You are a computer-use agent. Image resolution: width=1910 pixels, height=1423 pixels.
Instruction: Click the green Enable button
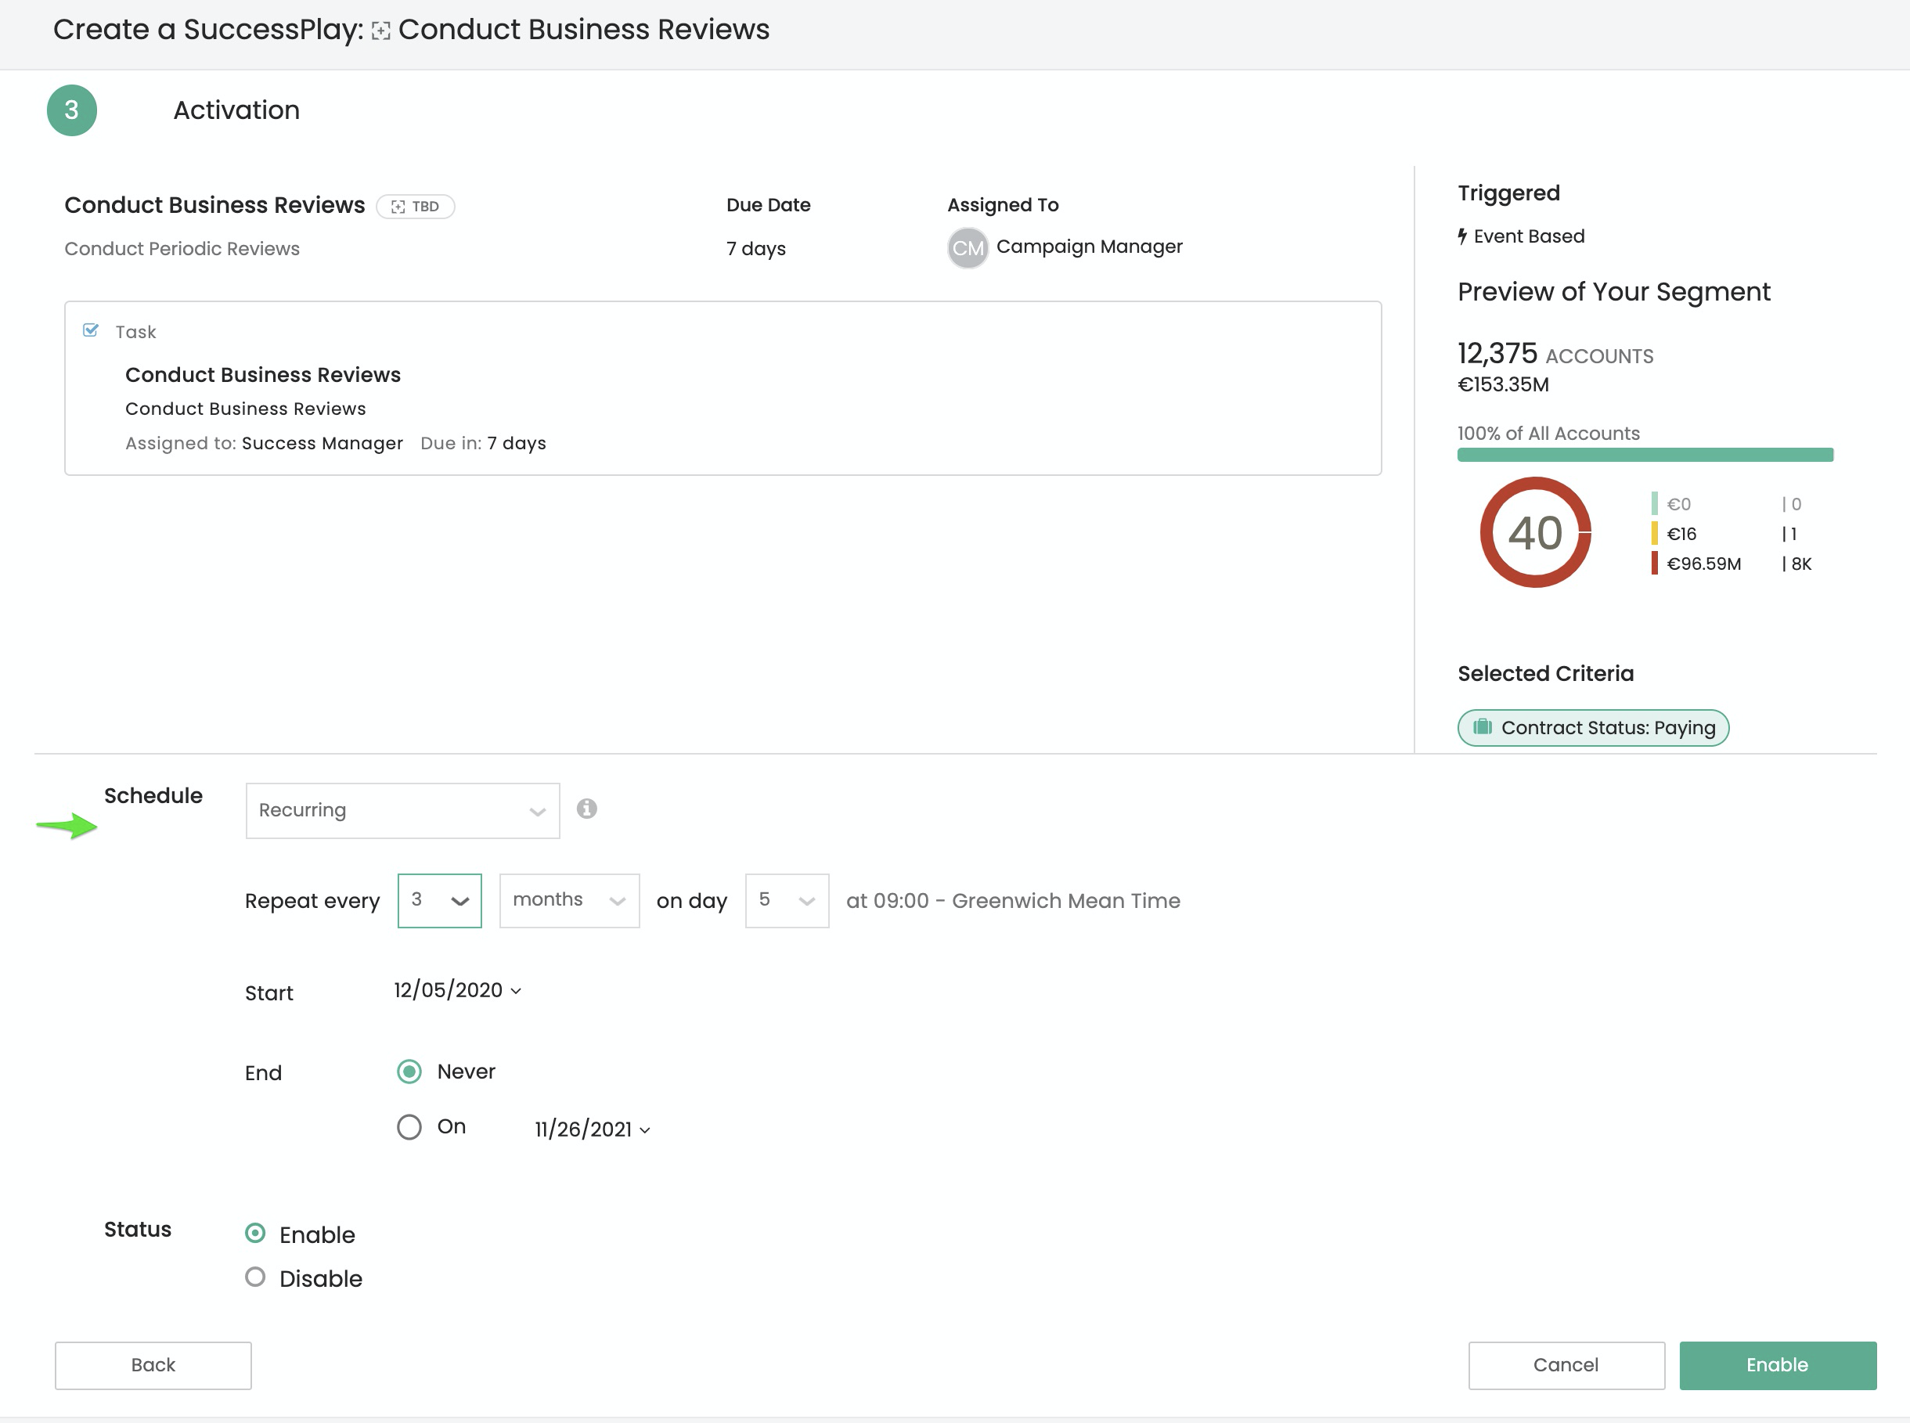pos(1778,1365)
